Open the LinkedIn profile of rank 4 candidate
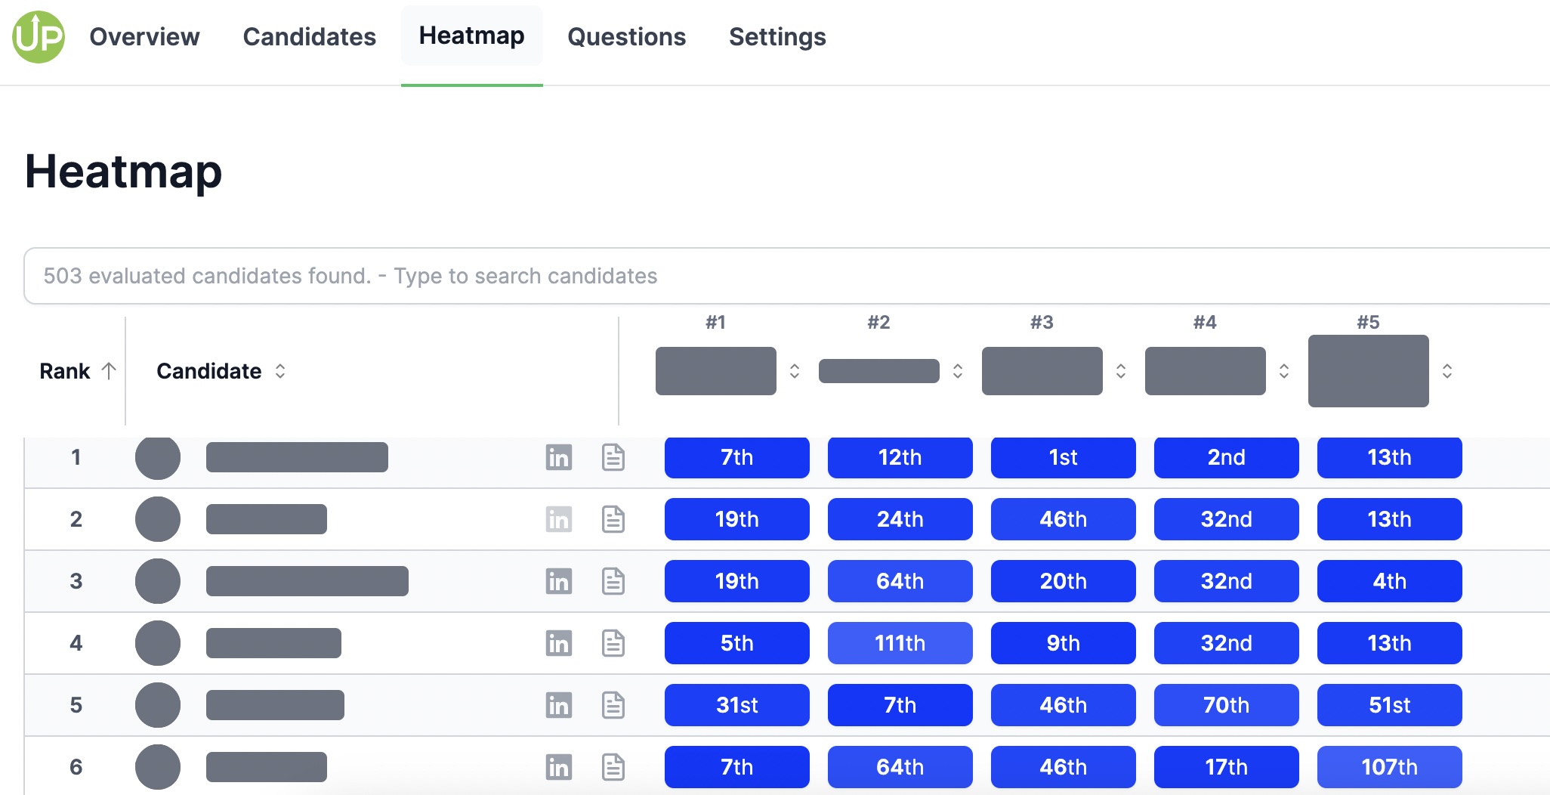 click(x=560, y=643)
